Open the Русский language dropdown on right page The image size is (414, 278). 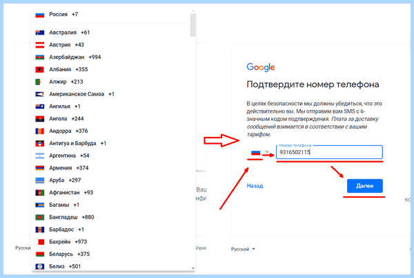click(243, 249)
